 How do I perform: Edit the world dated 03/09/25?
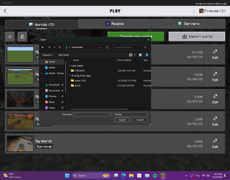point(215,54)
